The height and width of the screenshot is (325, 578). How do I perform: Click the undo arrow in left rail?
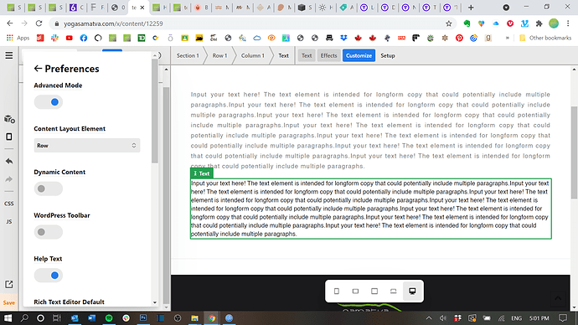click(9, 161)
